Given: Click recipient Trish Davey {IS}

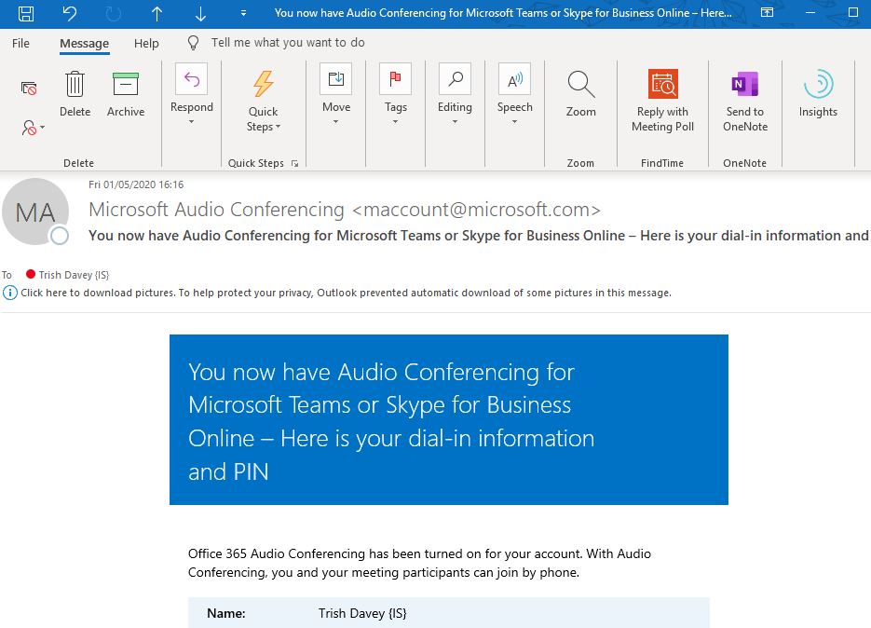Looking at the screenshot, I should click(74, 275).
